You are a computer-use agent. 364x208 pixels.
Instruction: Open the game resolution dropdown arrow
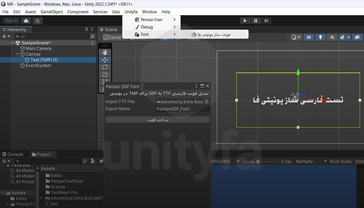[238, 161]
